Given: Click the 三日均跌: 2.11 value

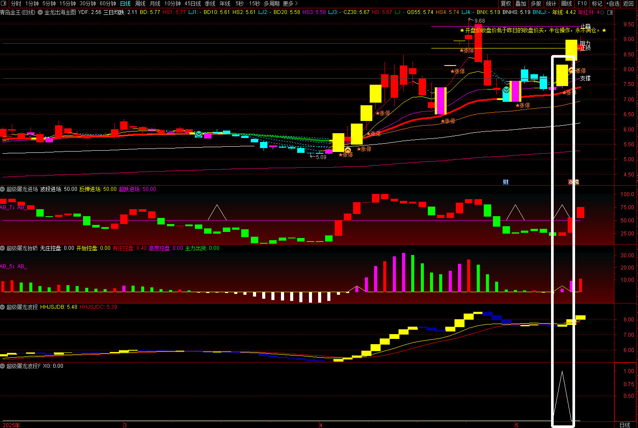Looking at the screenshot, I should (120, 12).
